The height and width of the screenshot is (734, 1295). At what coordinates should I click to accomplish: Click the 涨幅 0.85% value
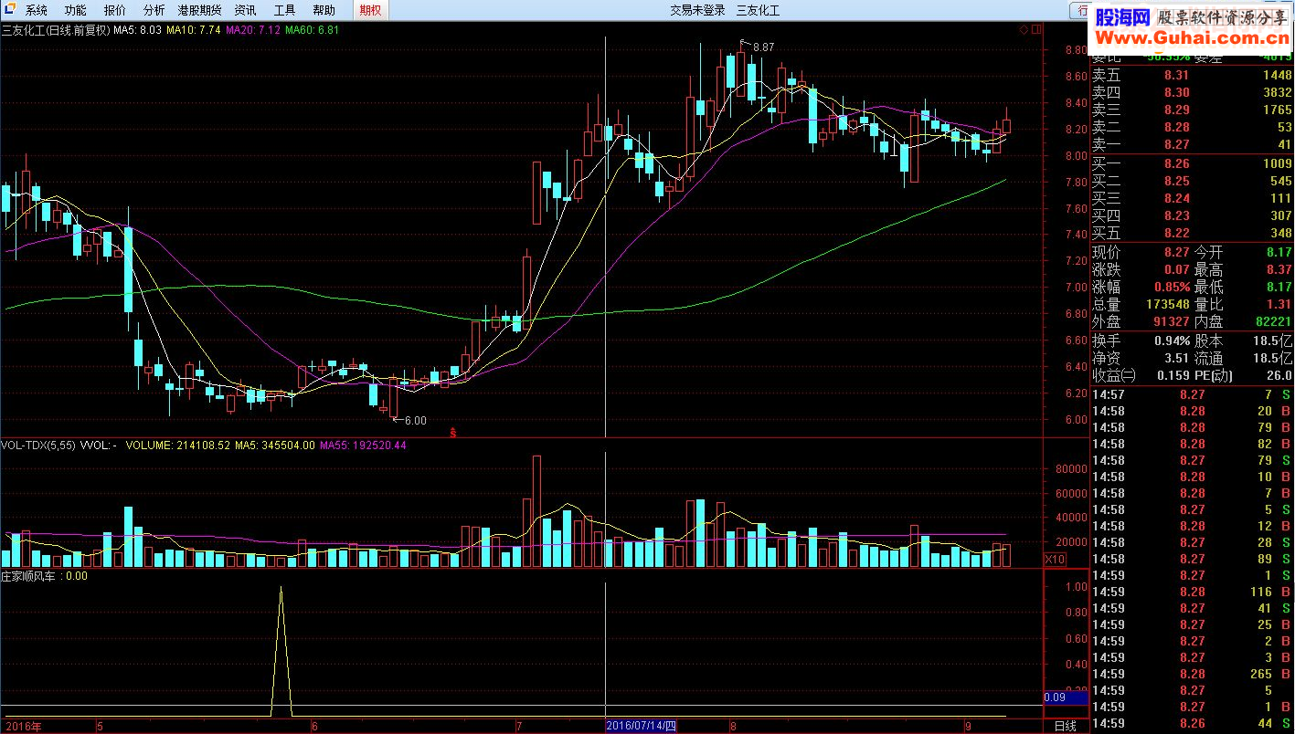click(1172, 287)
